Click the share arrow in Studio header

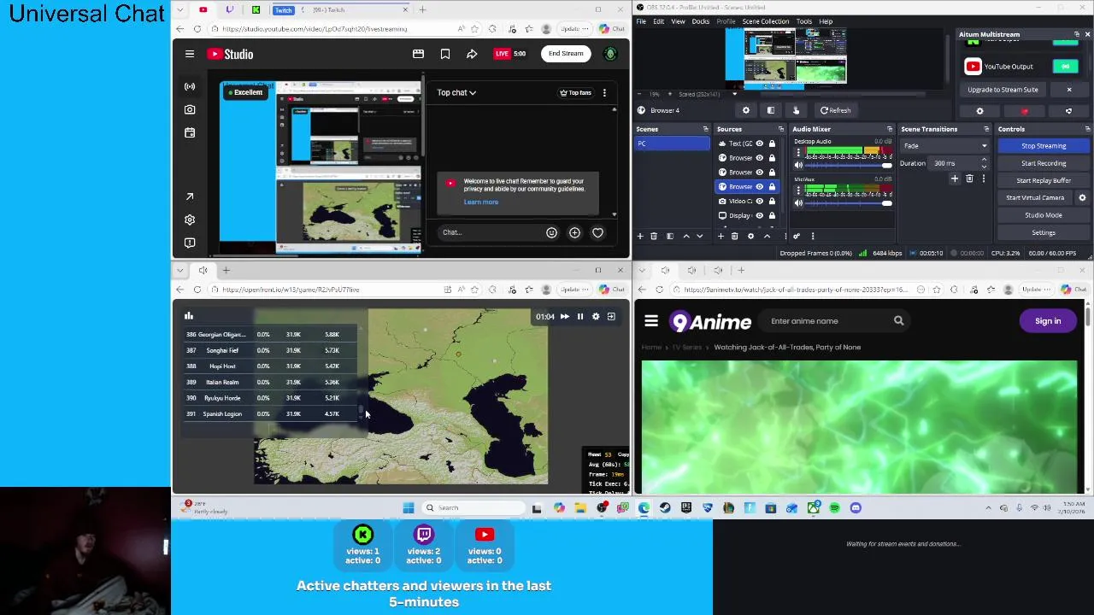[472, 54]
